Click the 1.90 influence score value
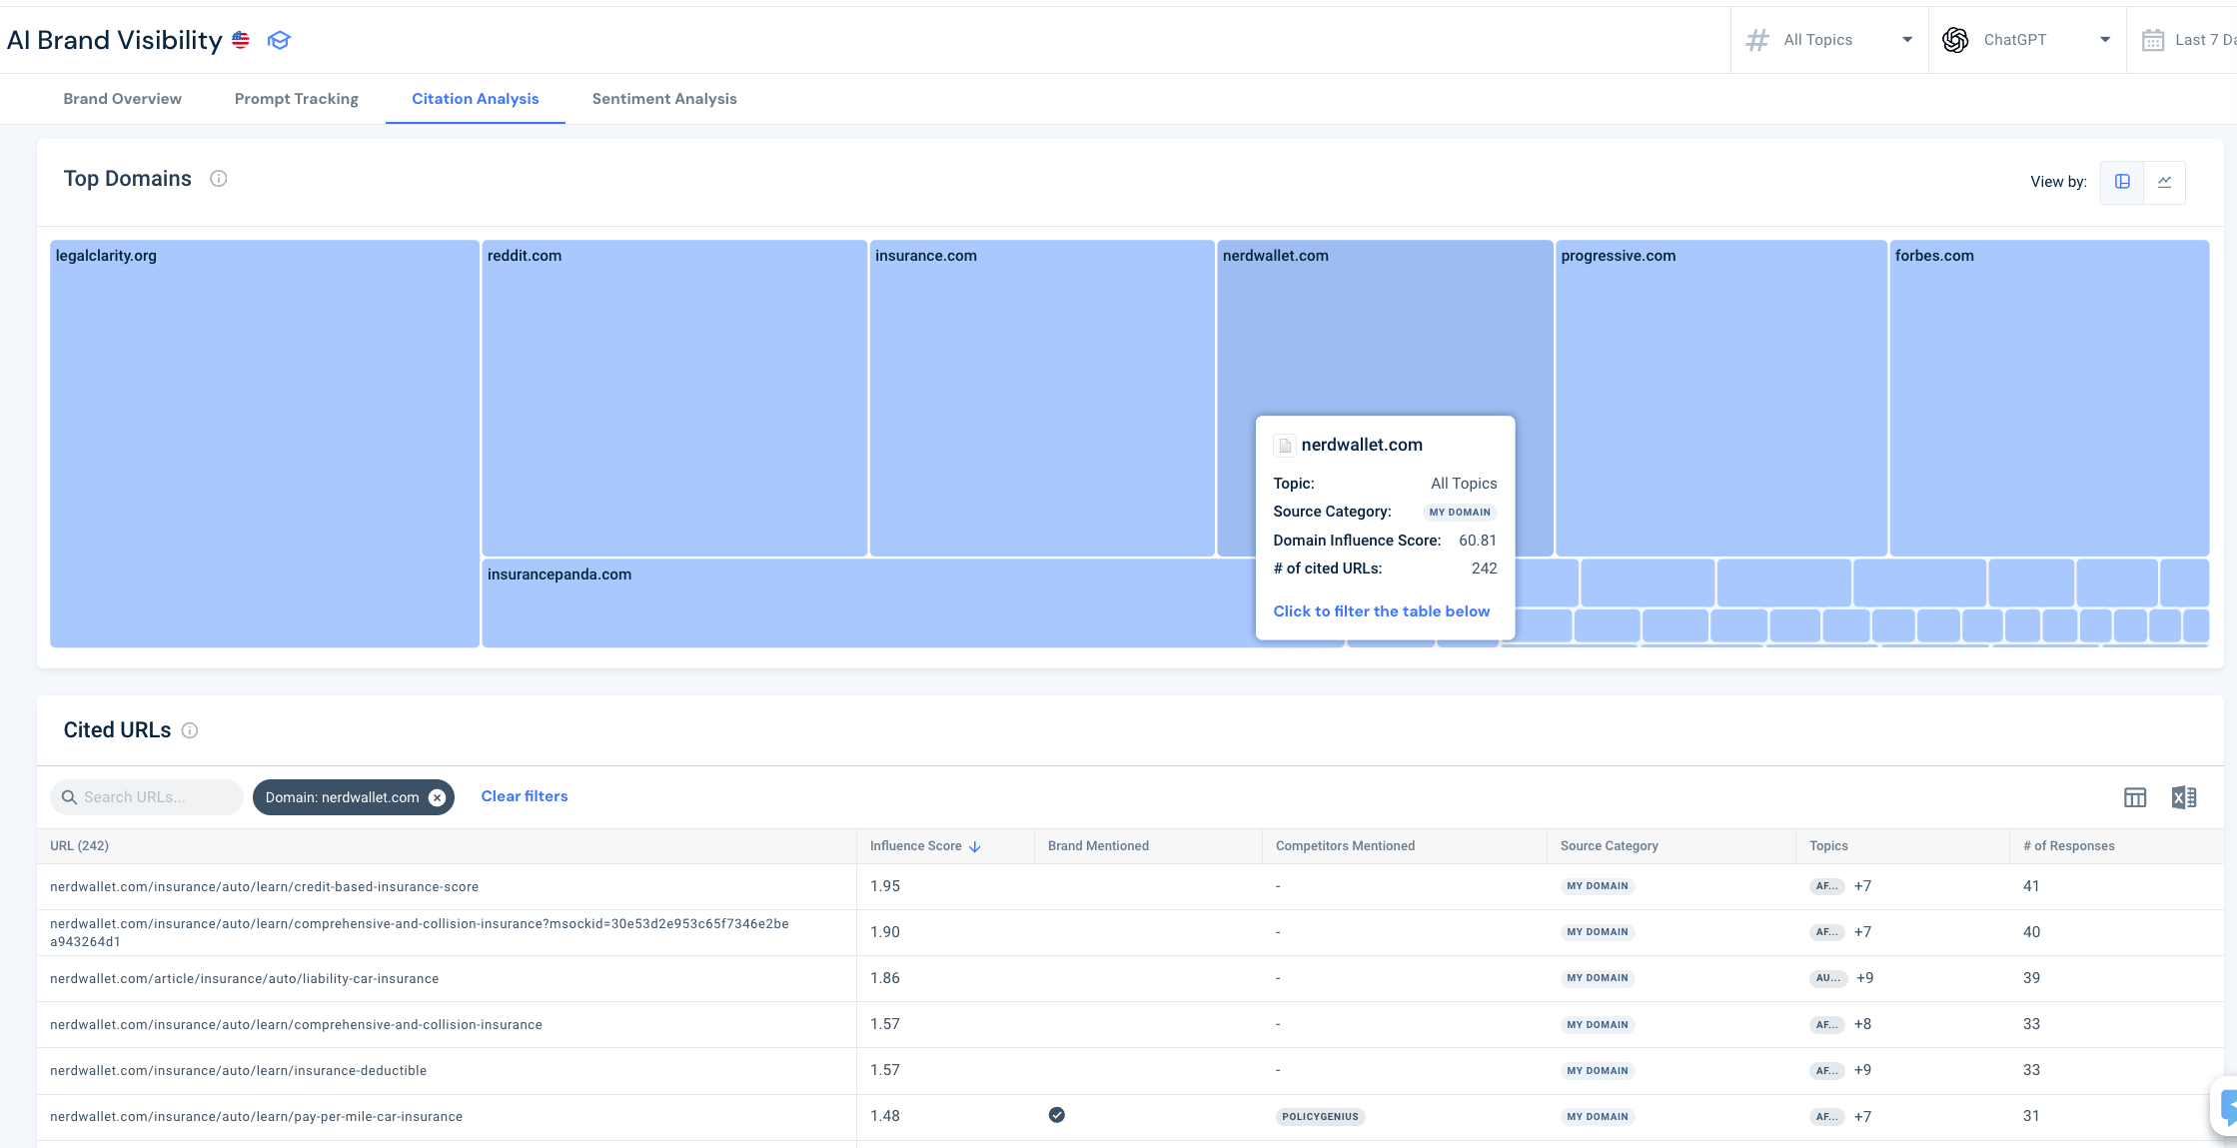2237x1148 pixels. [x=885, y=932]
